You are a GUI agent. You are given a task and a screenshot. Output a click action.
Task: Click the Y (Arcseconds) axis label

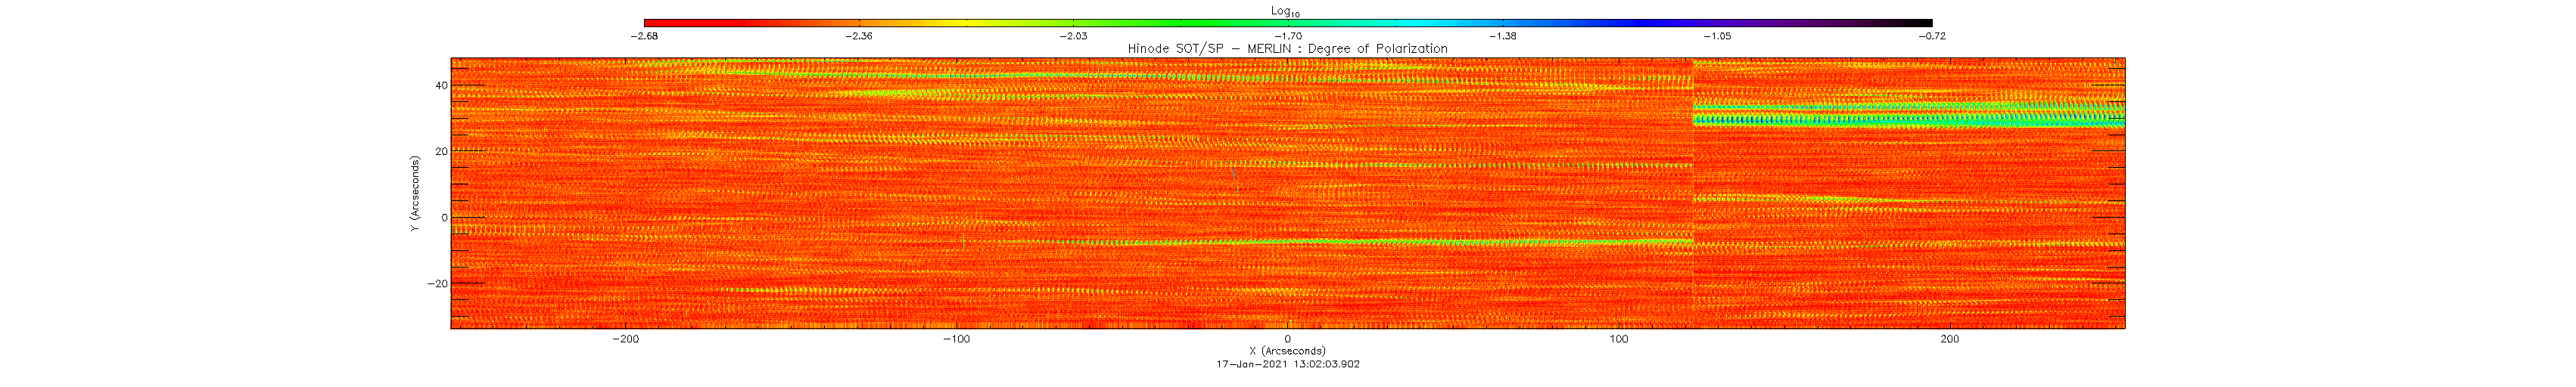pos(413,194)
